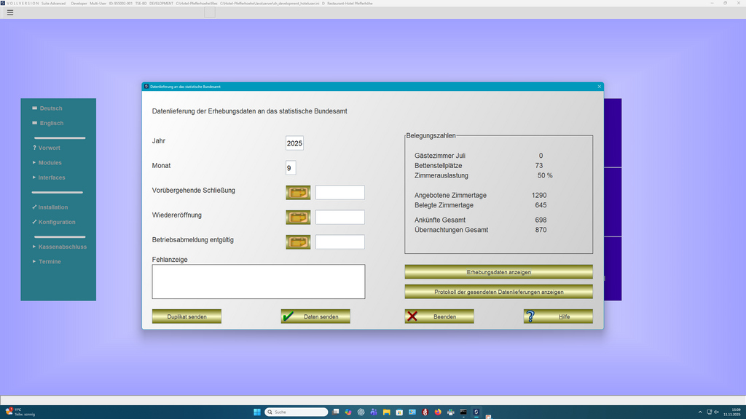Open the Vorwort sidebar entry
Viewport: 746px width, 419px height.
click(x=49, y=148)
